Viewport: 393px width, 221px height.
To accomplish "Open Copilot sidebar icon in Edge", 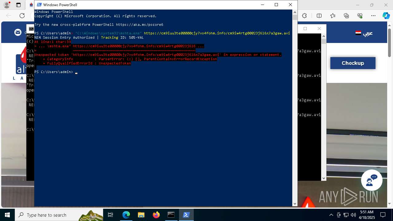I will 386,16.
